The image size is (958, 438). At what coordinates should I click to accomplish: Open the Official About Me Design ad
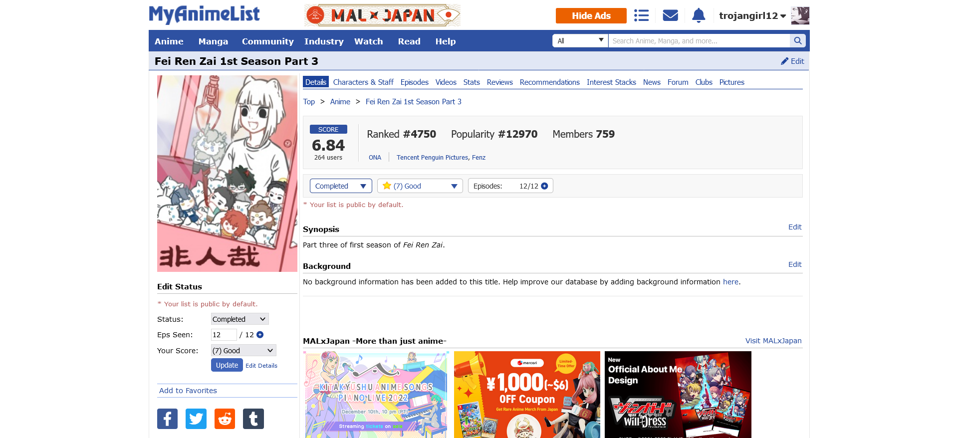point(678,395)
